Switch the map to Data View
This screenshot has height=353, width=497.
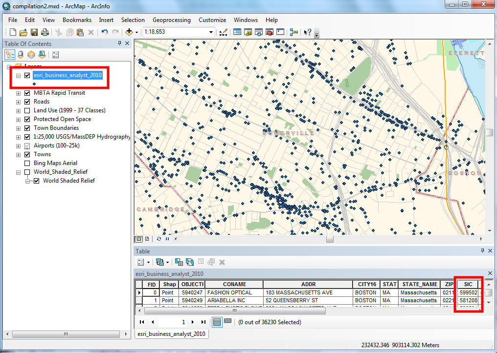pos(139,239)
